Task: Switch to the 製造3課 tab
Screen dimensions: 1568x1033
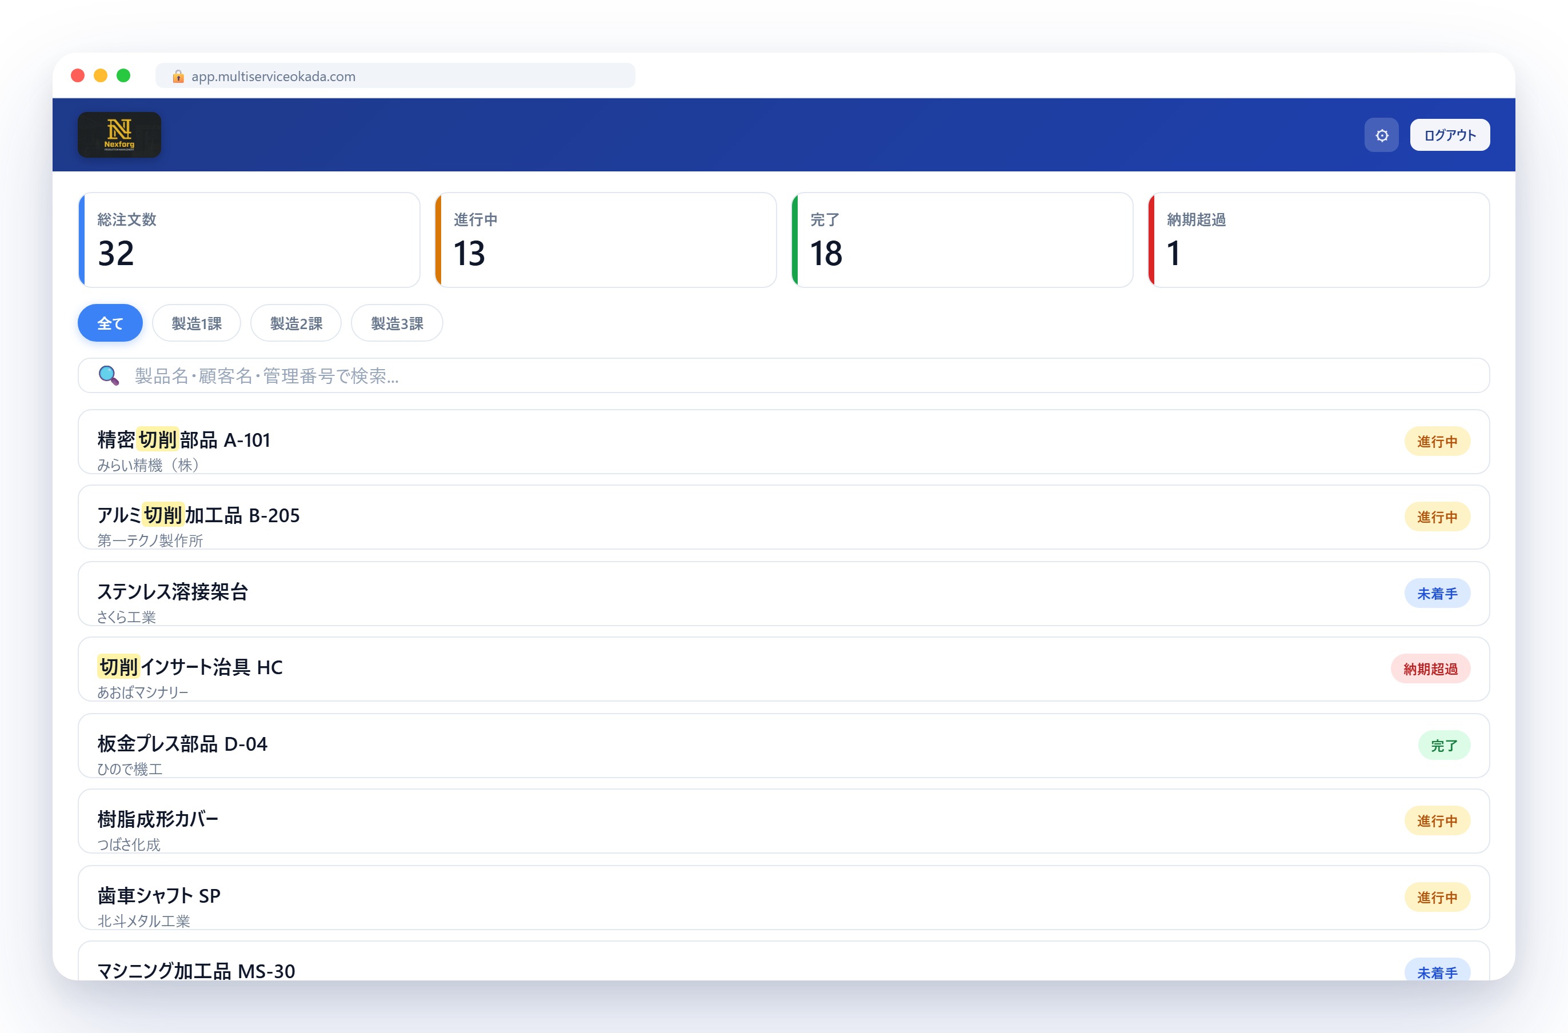Action: point(397,323)
